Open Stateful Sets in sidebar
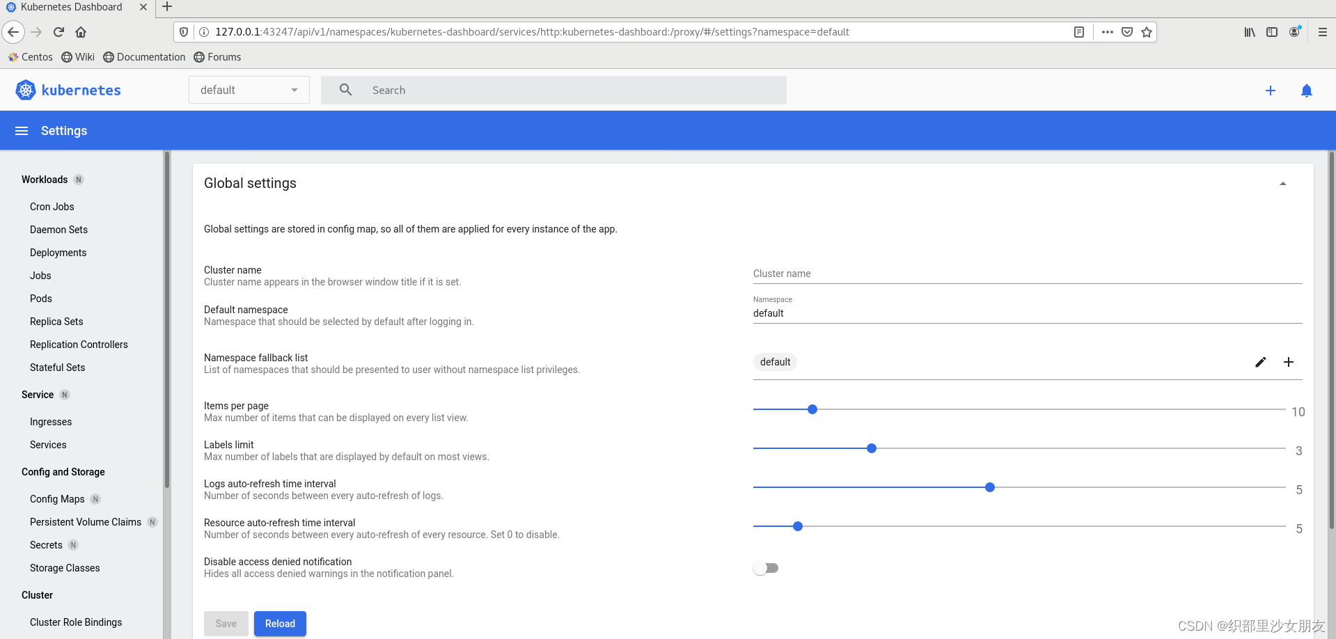 58,368
